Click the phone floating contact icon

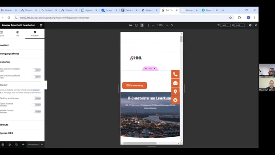[175, 74]
